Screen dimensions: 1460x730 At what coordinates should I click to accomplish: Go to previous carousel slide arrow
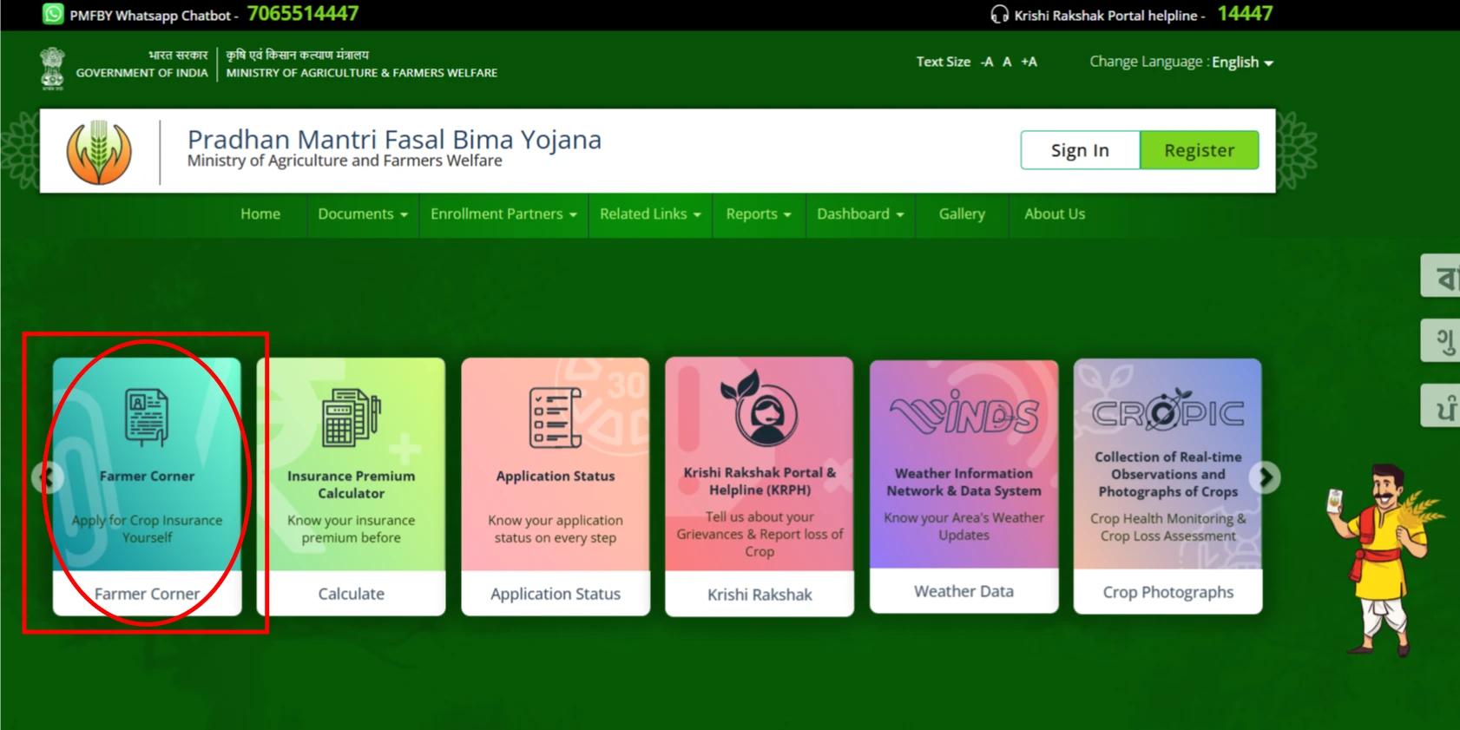[x=48, y=477]
